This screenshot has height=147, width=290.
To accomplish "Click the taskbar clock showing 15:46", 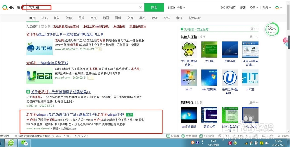I will [278, 143].
